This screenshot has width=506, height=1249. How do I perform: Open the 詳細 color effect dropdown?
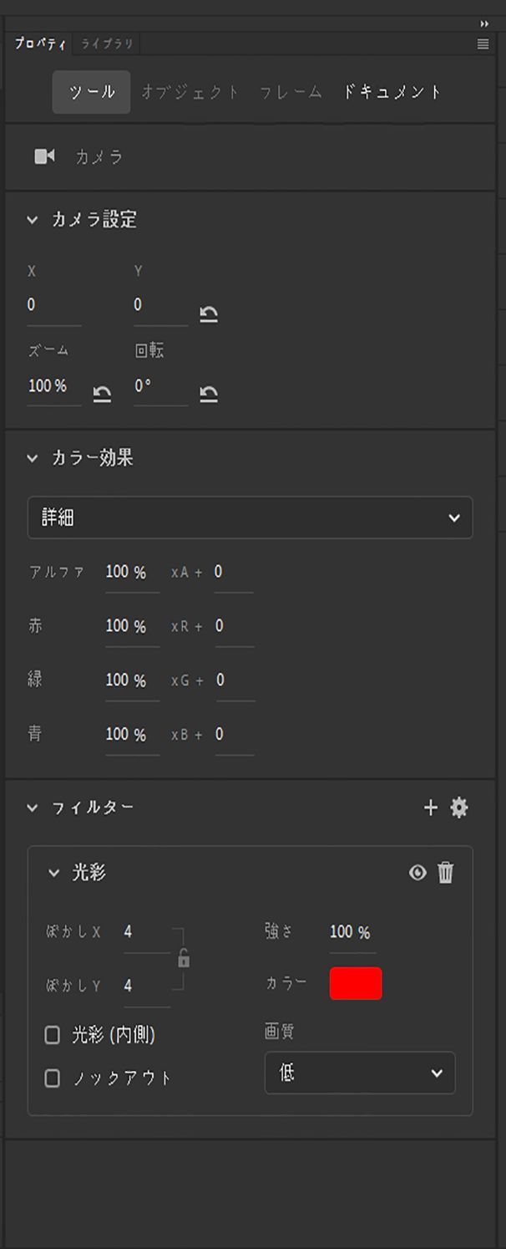click(250, 517)
